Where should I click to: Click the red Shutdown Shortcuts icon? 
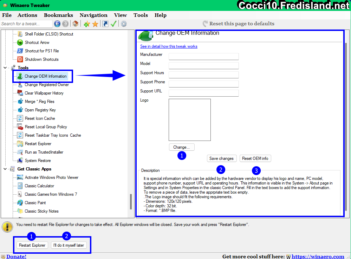click(20, 59)
